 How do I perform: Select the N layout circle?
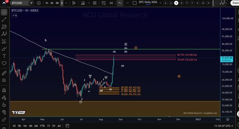point(208,3)
